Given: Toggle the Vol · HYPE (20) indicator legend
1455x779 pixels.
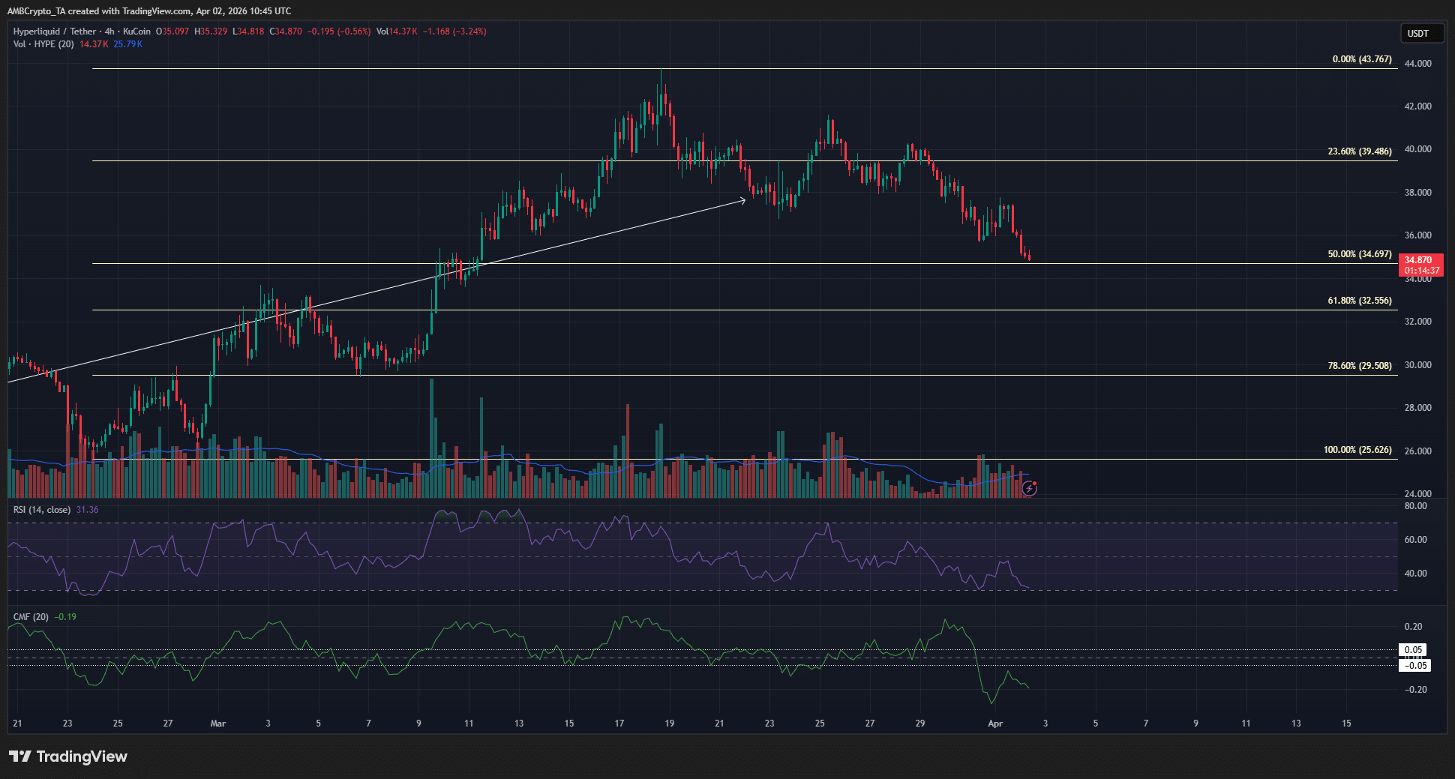Looking at the screenshot, I should [x=45, y=45].
